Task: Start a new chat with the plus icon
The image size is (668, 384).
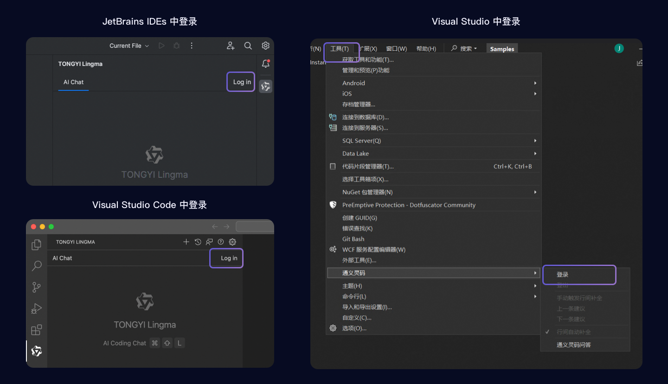Action: (186, 242)
